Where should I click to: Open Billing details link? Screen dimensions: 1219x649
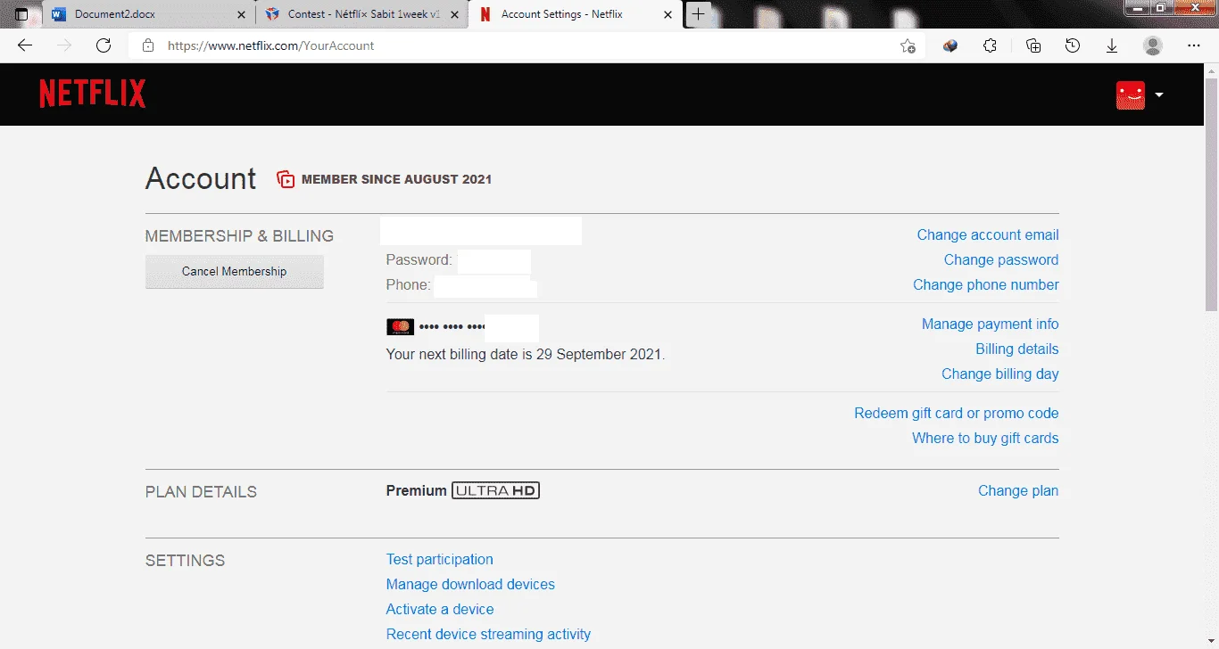point(1017,349)
